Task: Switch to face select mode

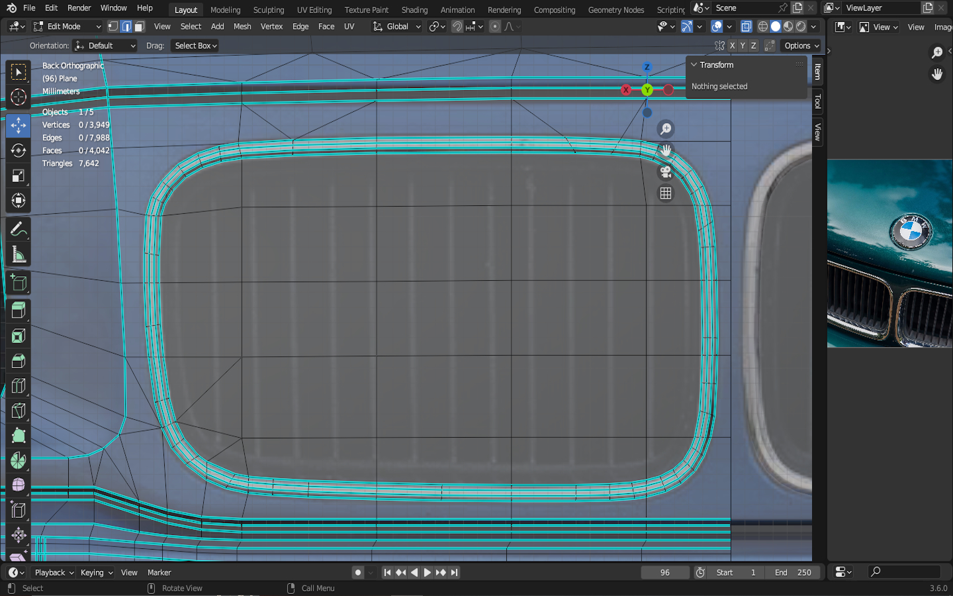Action: (x=139, y=26)
